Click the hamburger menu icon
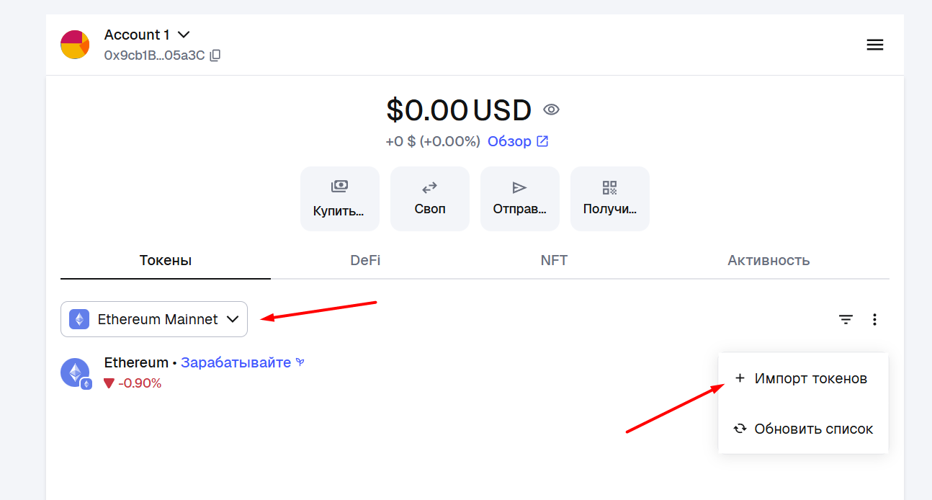Screen dimensions: 932x500 point(874,45)
